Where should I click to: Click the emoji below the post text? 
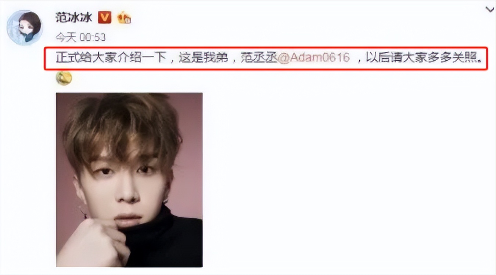click(x=64, y=78)
